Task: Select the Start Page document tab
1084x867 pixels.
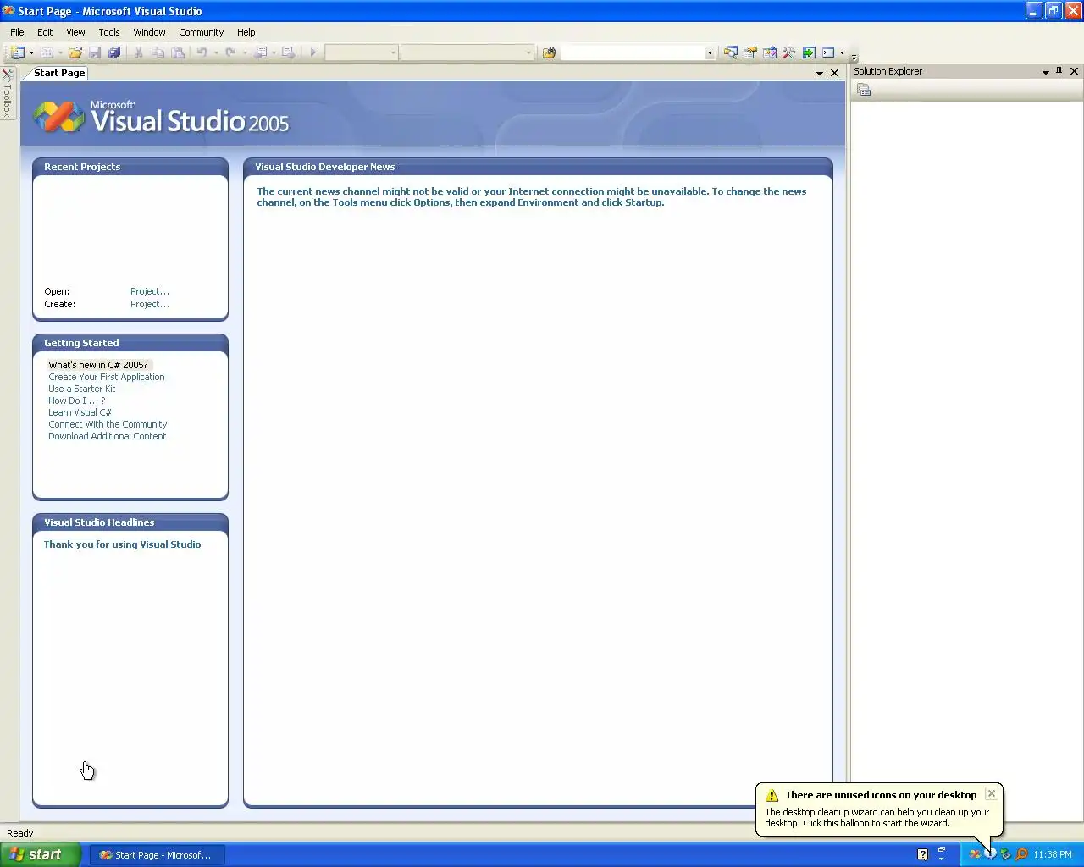Action: (x=59, y=73)
